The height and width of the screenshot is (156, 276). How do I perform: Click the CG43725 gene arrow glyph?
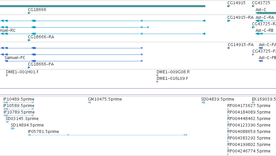[x=253, y=6]
